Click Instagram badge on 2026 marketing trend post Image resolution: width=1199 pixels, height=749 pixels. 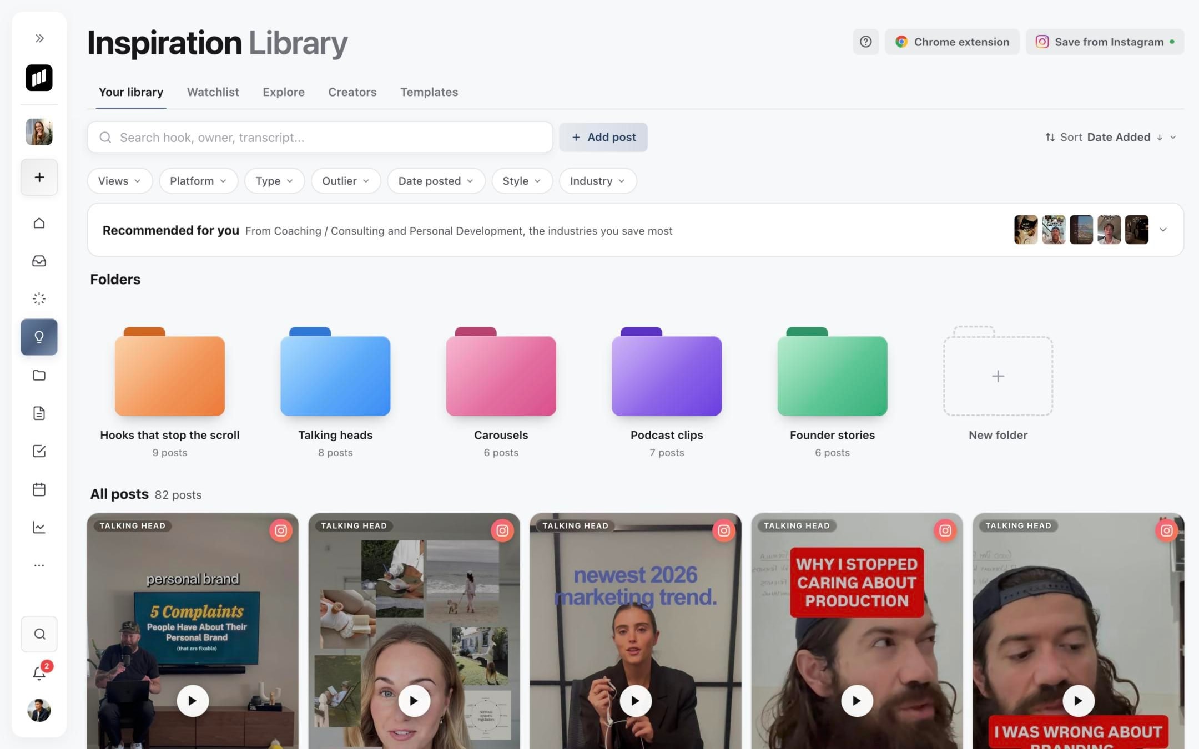(x=724, y=531)
